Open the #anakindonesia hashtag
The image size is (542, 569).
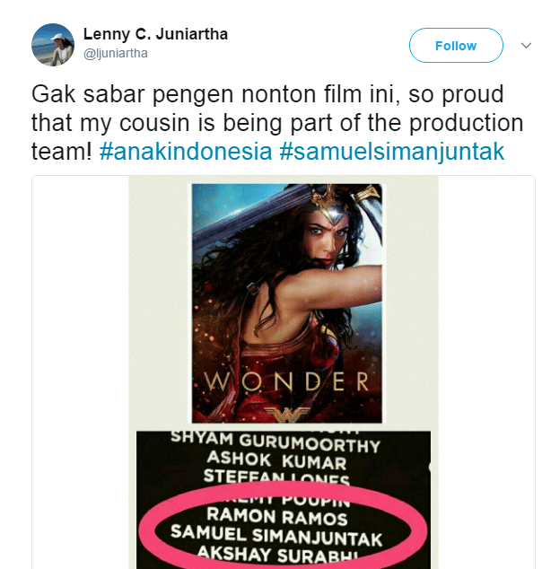tap(186, 151)
